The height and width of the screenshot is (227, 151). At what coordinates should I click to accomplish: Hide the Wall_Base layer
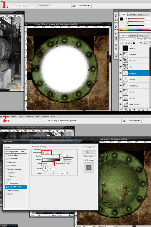pos(121,54)
